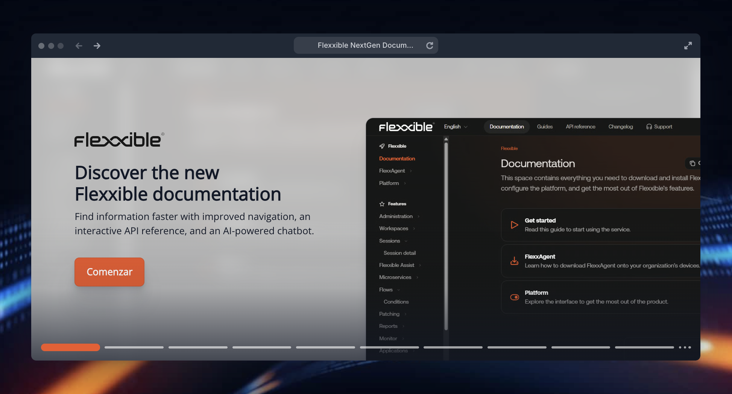Viewport: 732px width, 394px height.
Task: Jump to the third progress segment
Action: [198, 347]
